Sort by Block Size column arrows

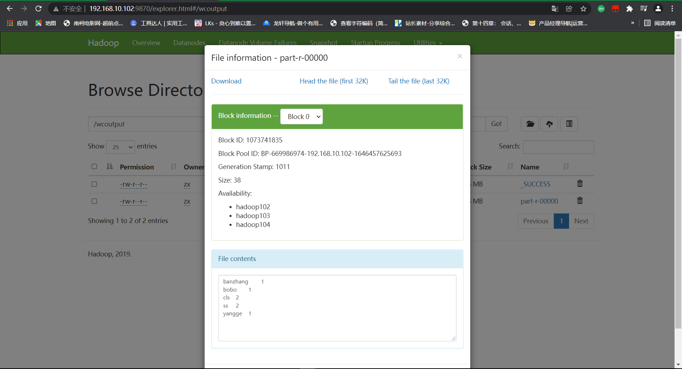[510, 167]
